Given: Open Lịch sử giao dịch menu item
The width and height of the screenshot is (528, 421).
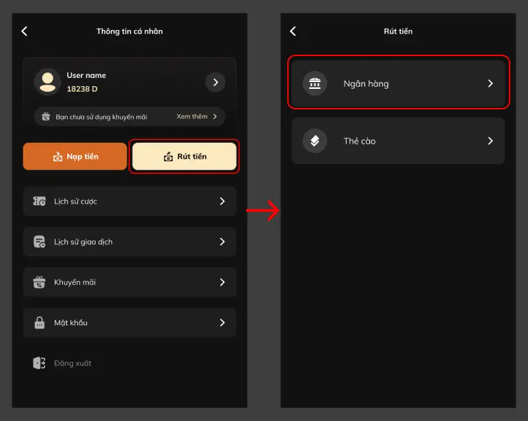Looking at the screenshot, I should 130,242.
